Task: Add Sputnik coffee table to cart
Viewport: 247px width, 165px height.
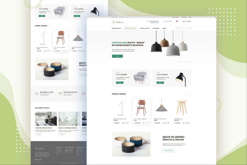Action: pos(189,123)
